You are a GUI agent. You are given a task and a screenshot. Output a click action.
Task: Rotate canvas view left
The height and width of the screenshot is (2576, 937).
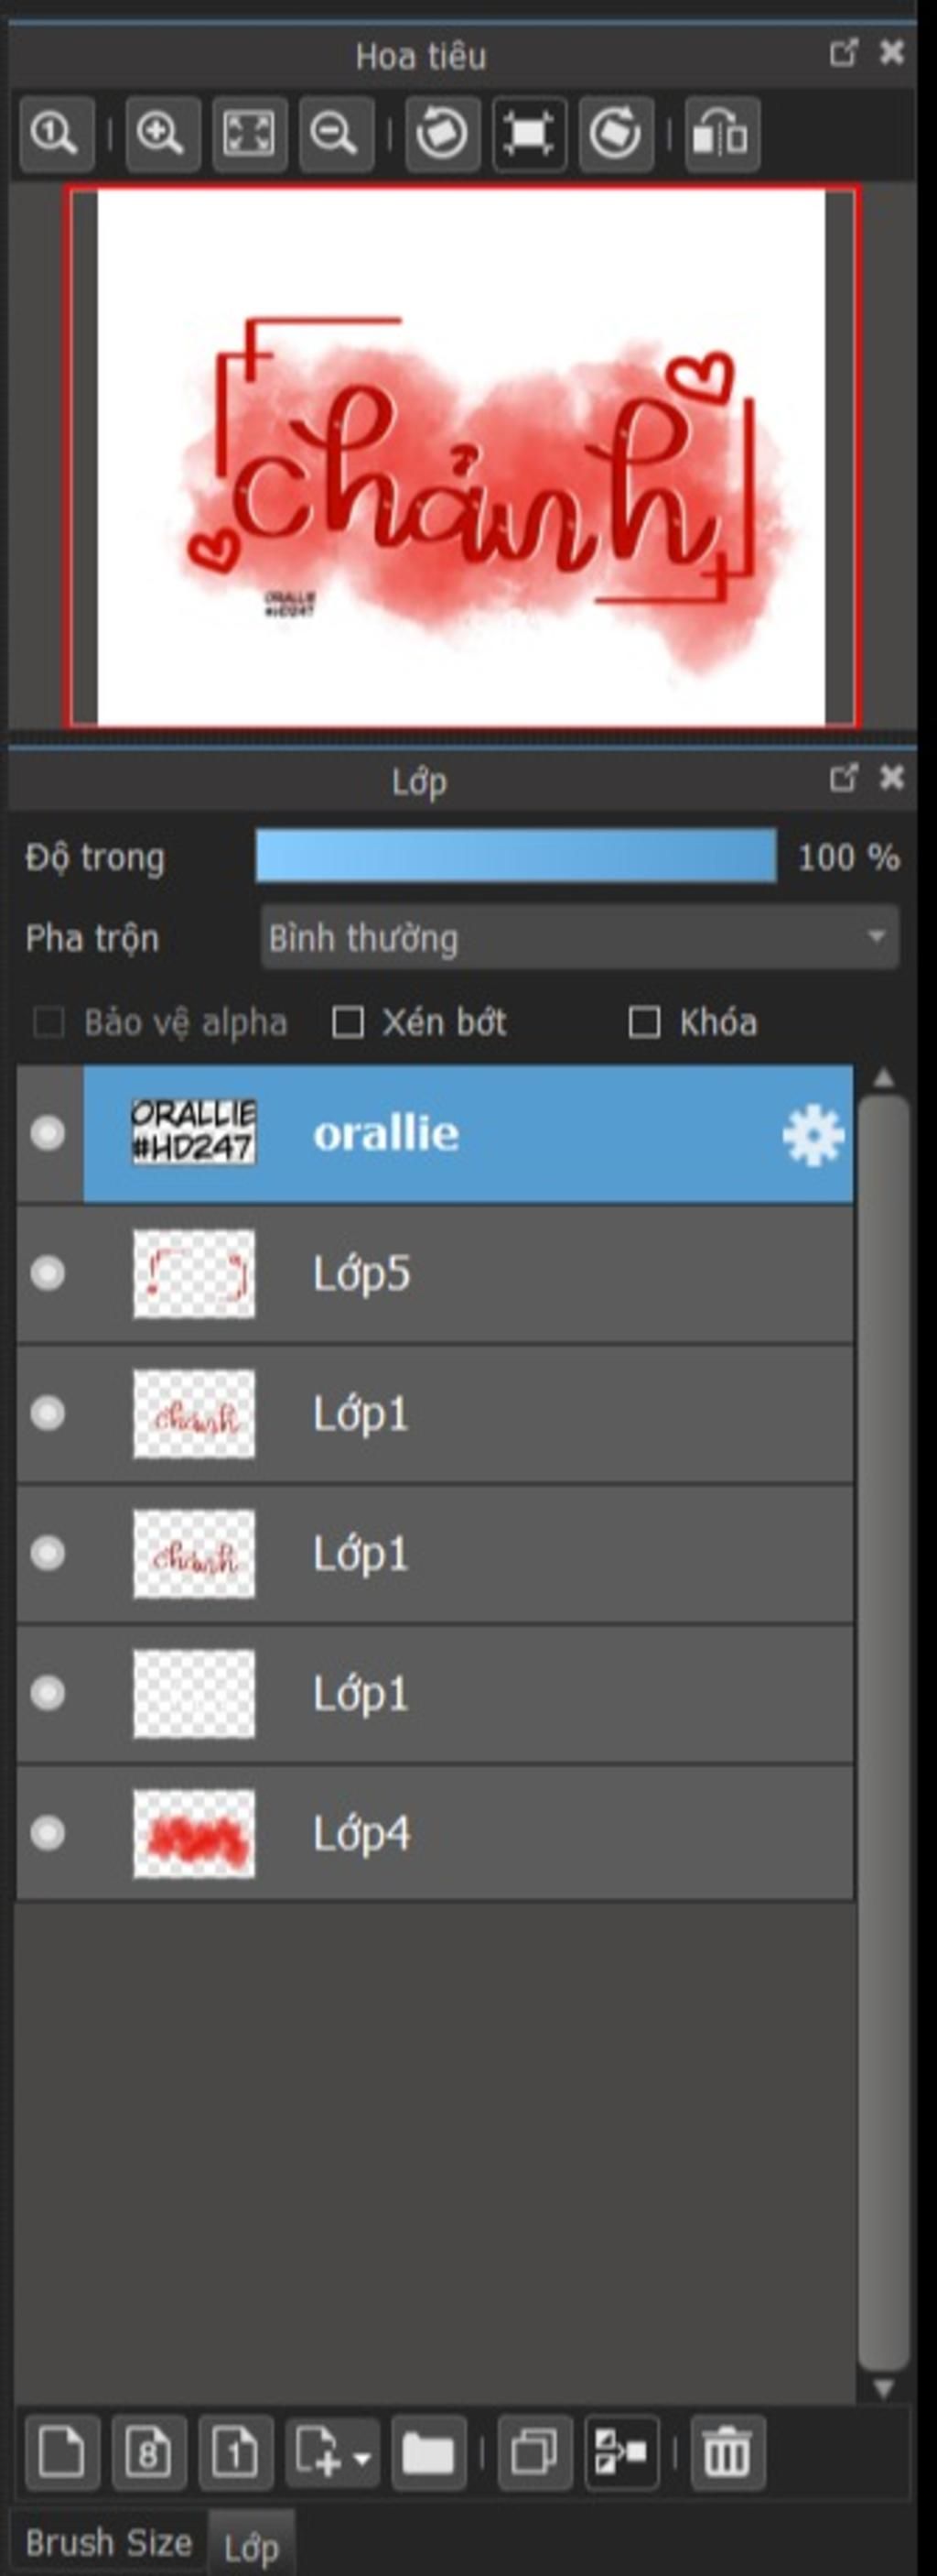[442, 134]
